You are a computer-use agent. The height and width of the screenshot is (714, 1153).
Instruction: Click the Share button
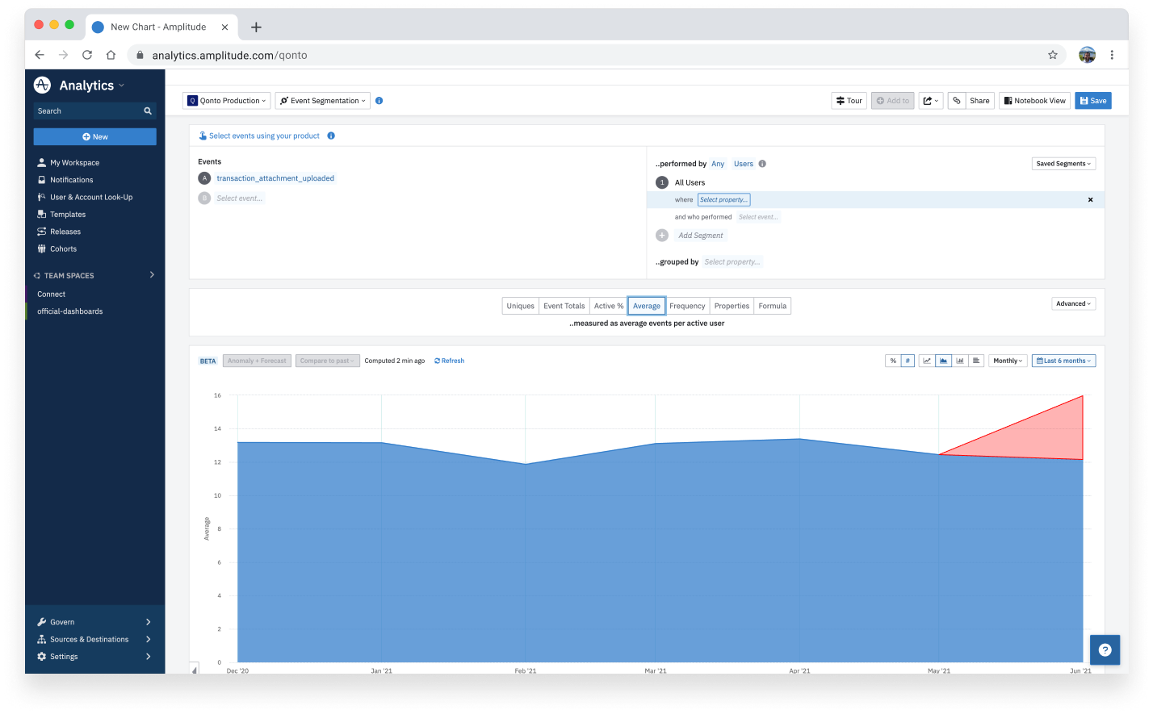pos(979,101)
